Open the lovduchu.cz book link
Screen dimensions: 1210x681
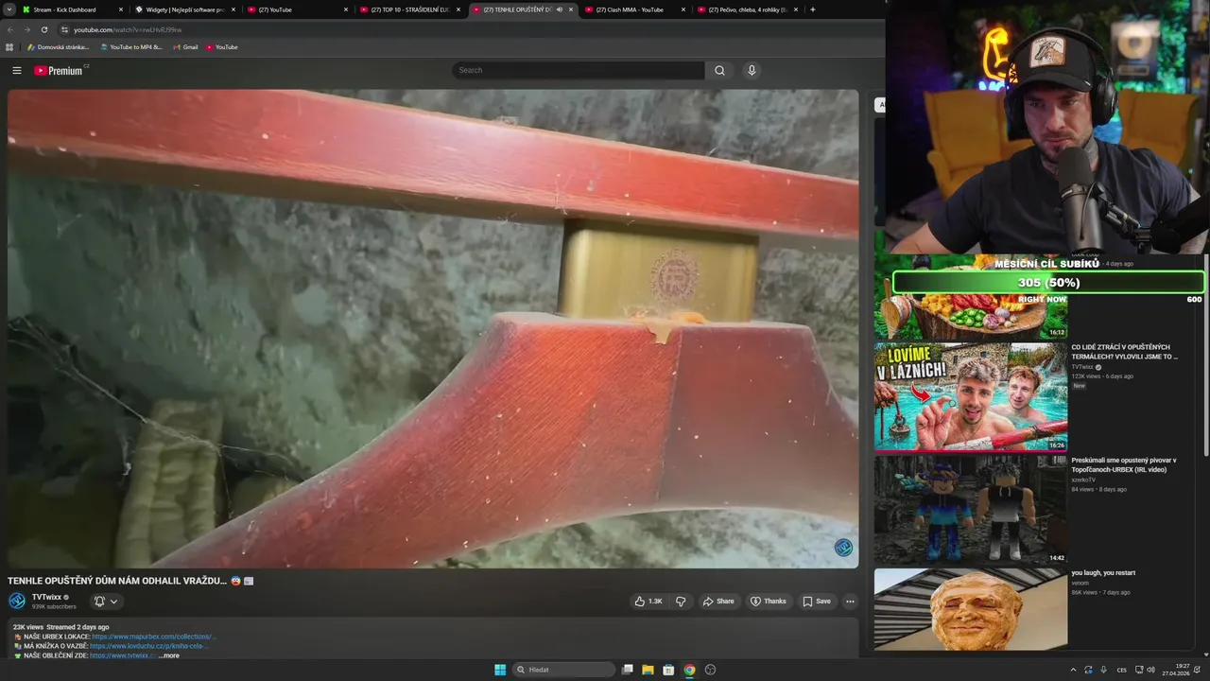(149, 646)
